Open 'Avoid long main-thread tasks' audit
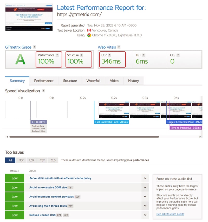 pyautogui.click(x=48, y=206)
